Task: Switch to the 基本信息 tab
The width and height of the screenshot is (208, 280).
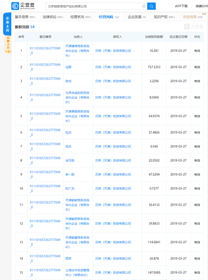Action: [x=25, y=17]
